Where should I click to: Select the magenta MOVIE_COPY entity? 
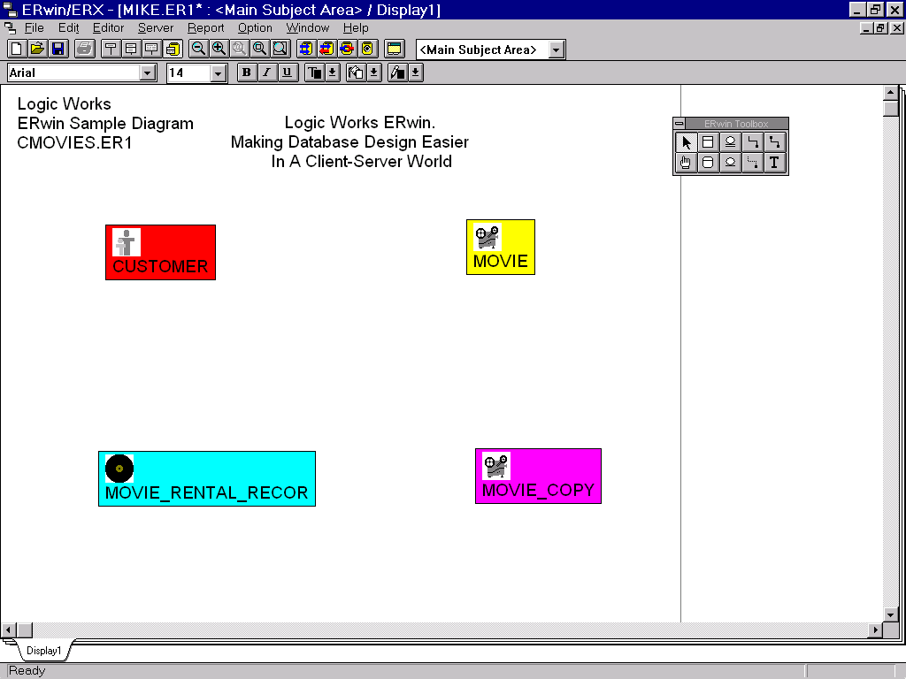click(538, 477)
